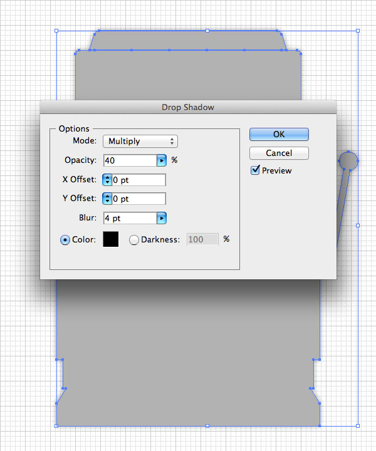
Task: Click the Opacity input field
Action: 130,160
